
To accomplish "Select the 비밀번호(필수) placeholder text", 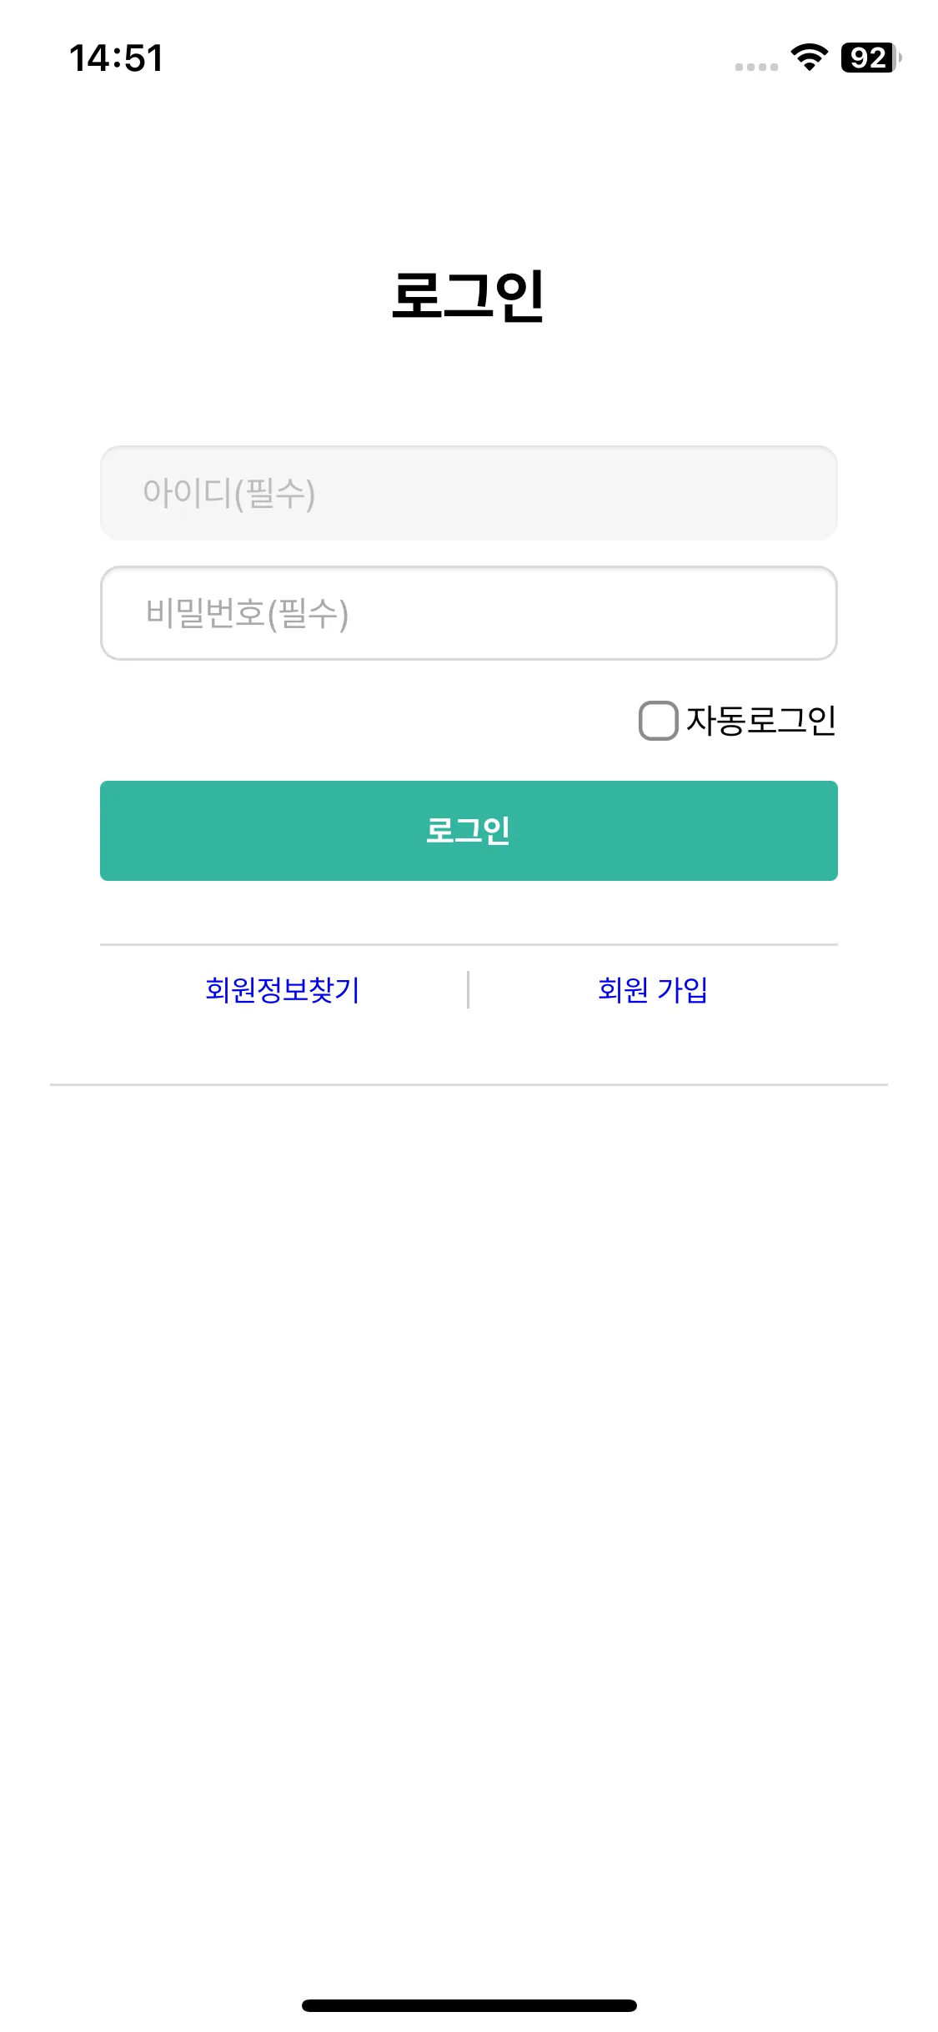I will [247, 613].
